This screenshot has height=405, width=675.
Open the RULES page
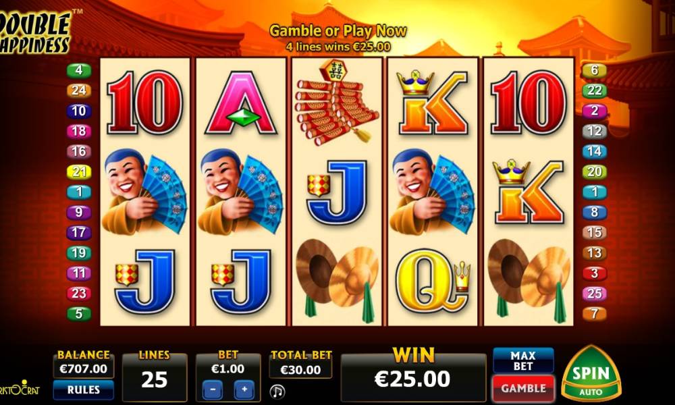point(84,389)
